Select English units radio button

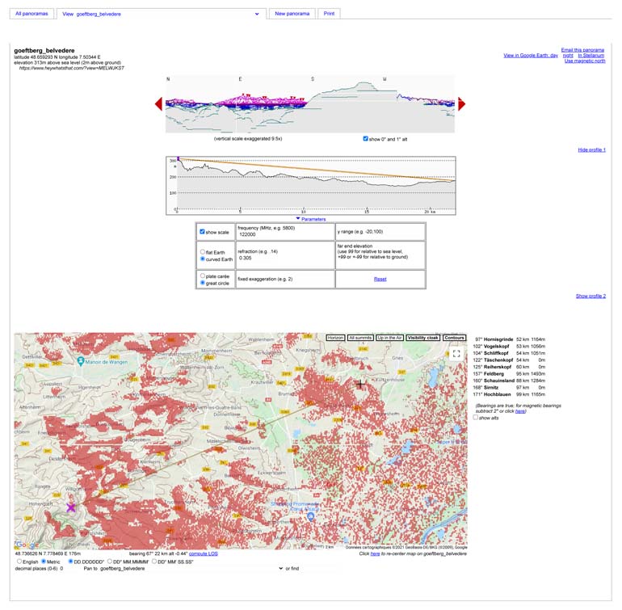[19, 561]
